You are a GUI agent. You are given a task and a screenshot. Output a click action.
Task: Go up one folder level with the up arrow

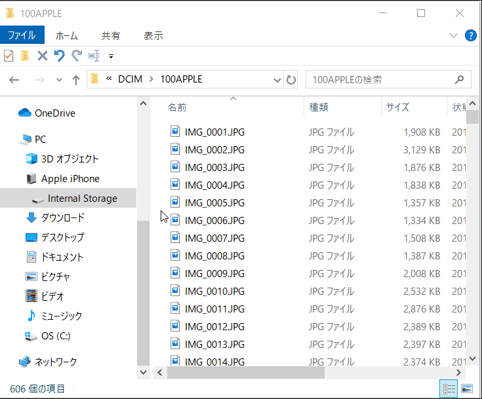click(76, 80)
